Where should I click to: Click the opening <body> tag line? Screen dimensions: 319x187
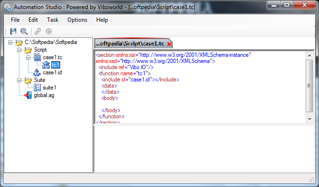pyautogui.click(x=109, y=98)
